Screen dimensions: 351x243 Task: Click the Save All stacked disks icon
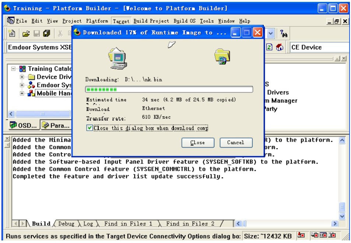[x=46, y=34]
